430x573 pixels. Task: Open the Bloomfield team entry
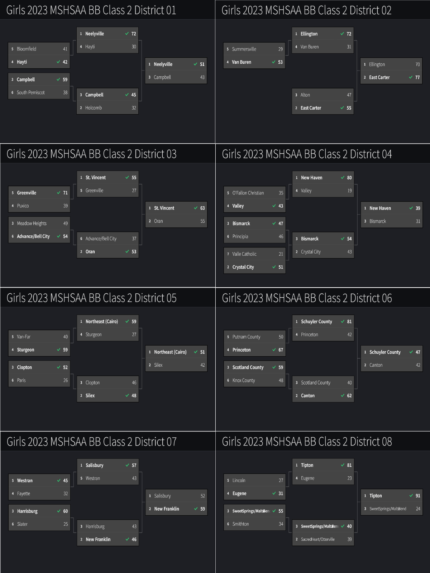(x=27, y=49)
